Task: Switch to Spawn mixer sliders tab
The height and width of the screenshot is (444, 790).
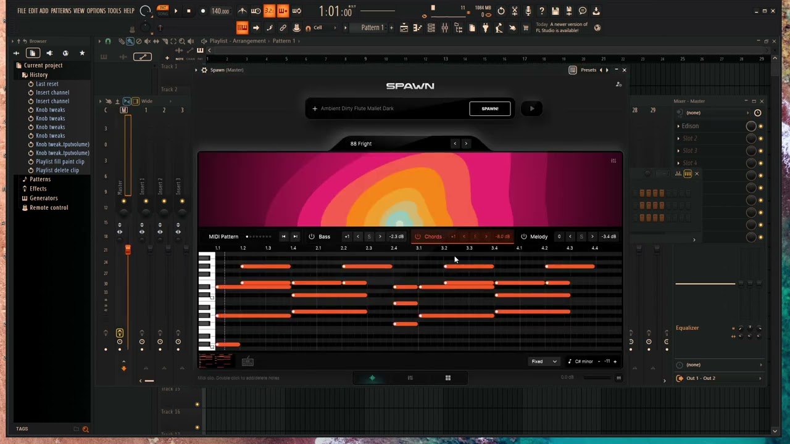Action: 410,378
